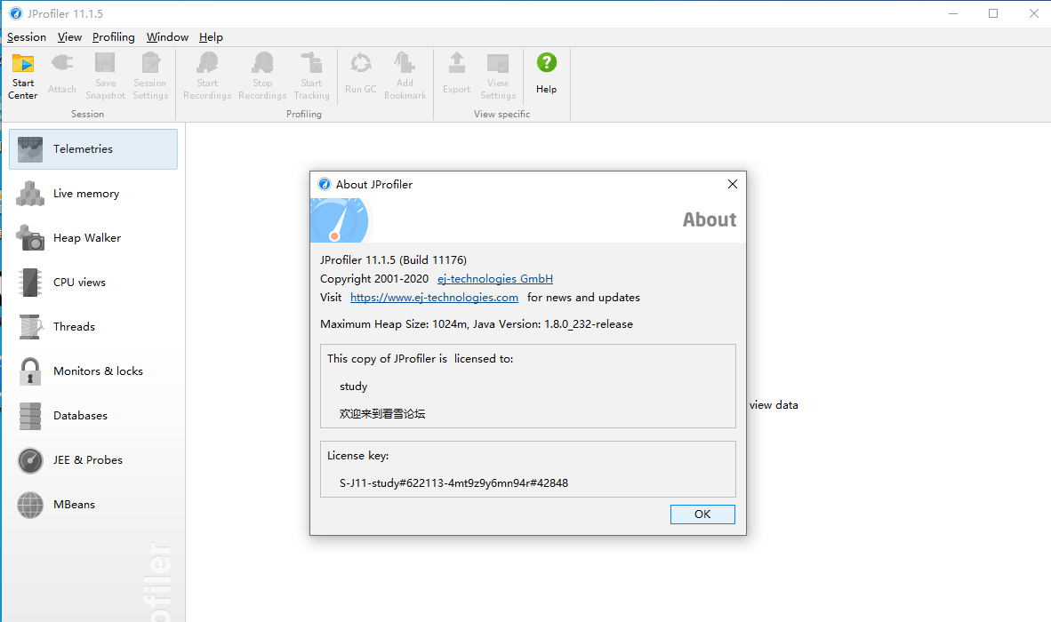Click the Attach toolbar icon
Viewport: 1051px width, 622px height.
point(61,74)
